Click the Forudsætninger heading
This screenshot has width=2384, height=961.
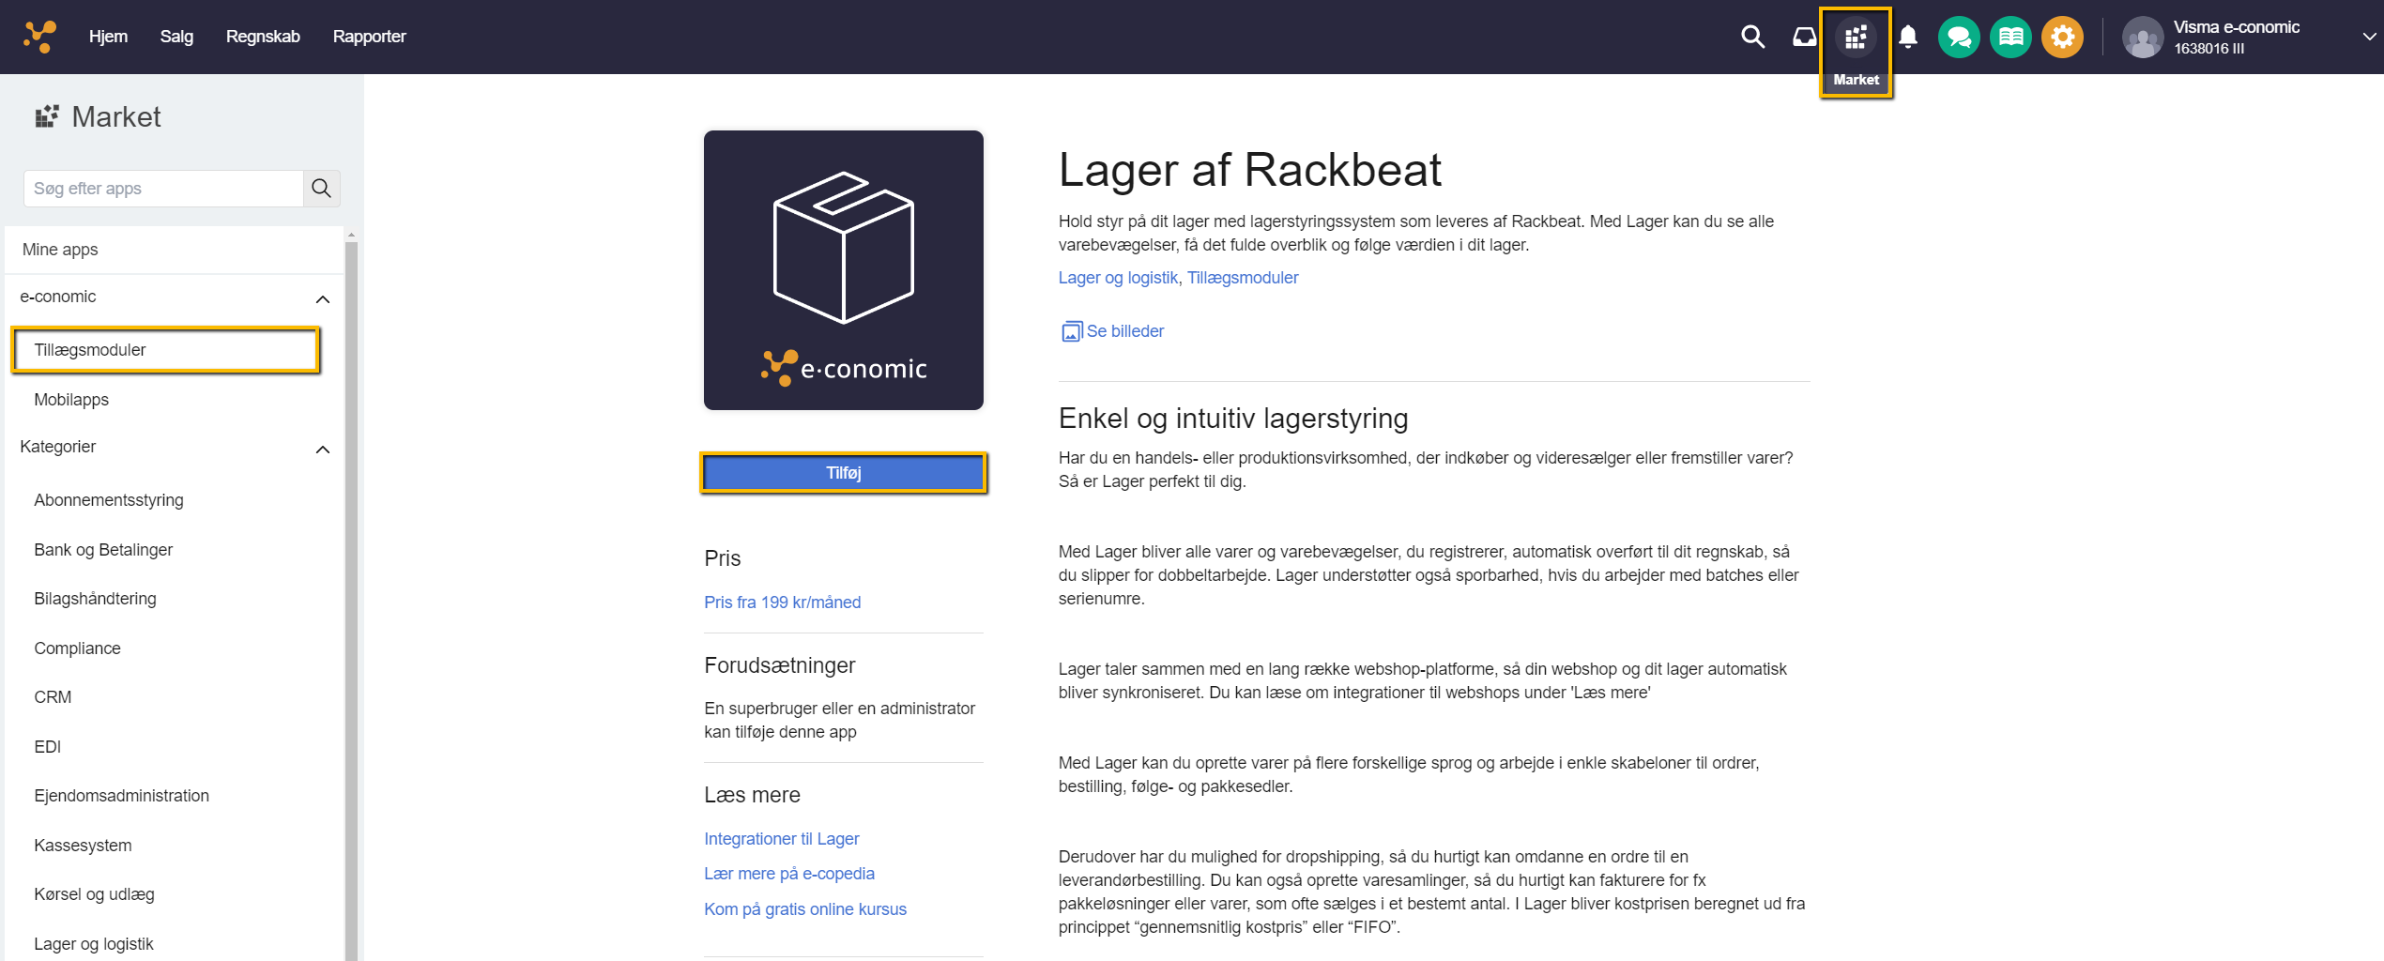point(779,665)
